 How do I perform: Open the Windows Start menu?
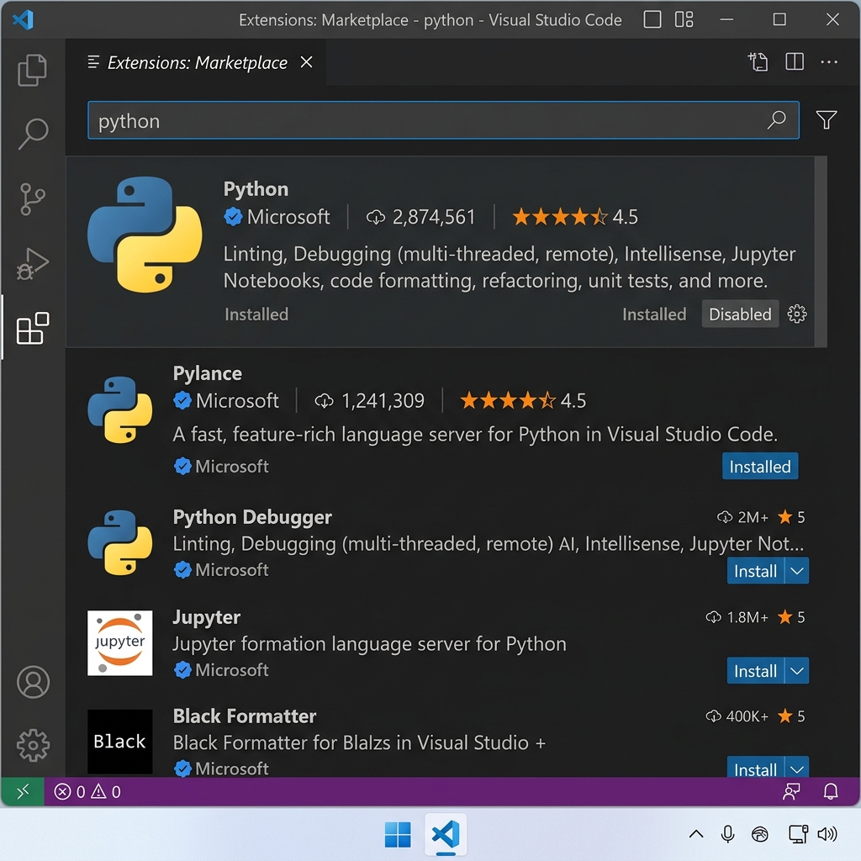coord(398,835)
